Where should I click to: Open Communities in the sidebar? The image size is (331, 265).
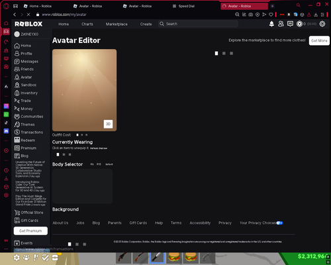[28, 117]
